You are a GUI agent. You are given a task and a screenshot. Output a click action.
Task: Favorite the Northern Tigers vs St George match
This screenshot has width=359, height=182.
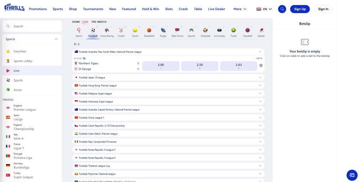(x=261, y=66)
